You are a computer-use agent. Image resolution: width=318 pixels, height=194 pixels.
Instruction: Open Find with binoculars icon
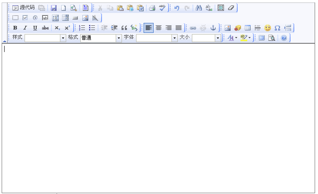point(199,8)
